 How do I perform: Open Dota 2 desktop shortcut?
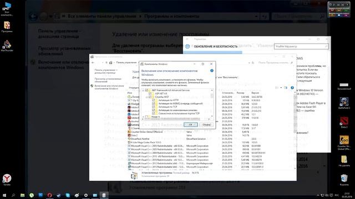coord(344,123)
